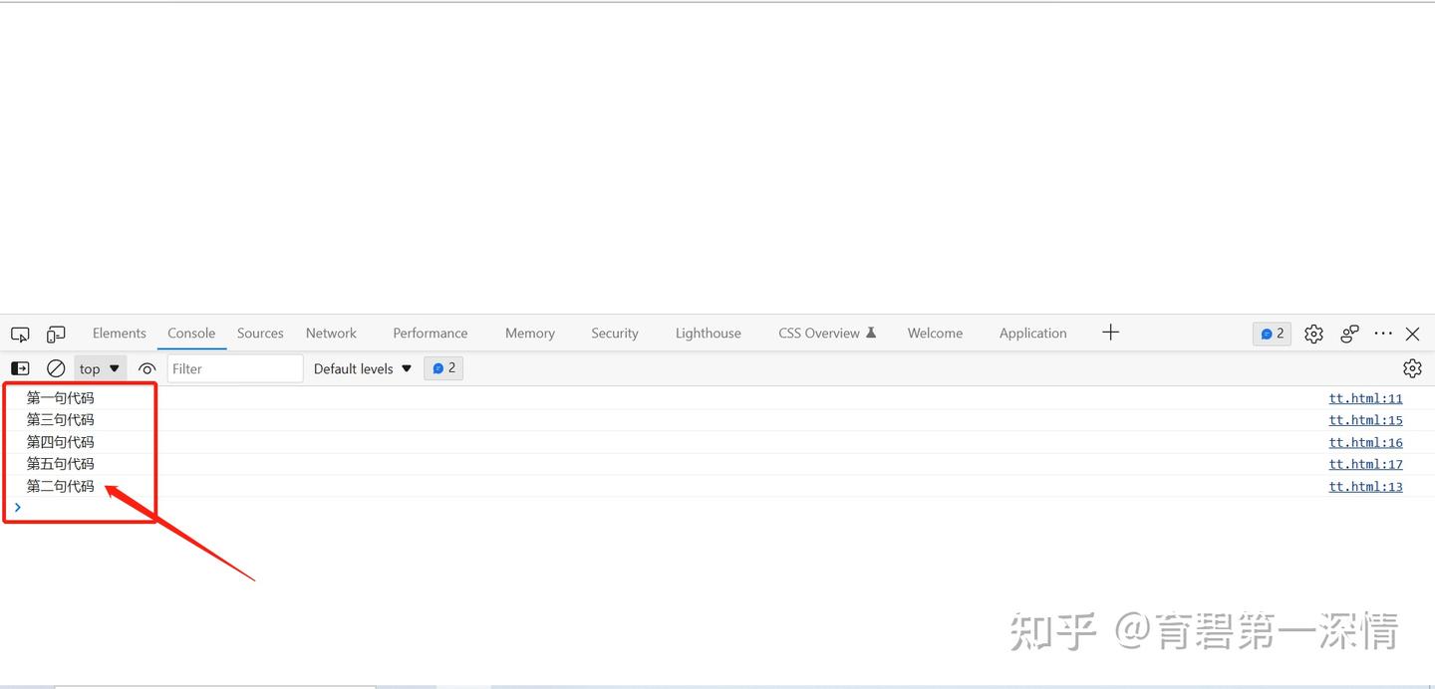
Task: Switch to the Network tab
Action: [x=331, y=333]
